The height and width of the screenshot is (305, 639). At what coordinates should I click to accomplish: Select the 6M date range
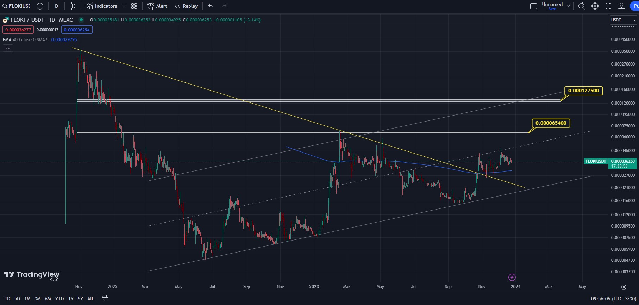pos(48,299)
